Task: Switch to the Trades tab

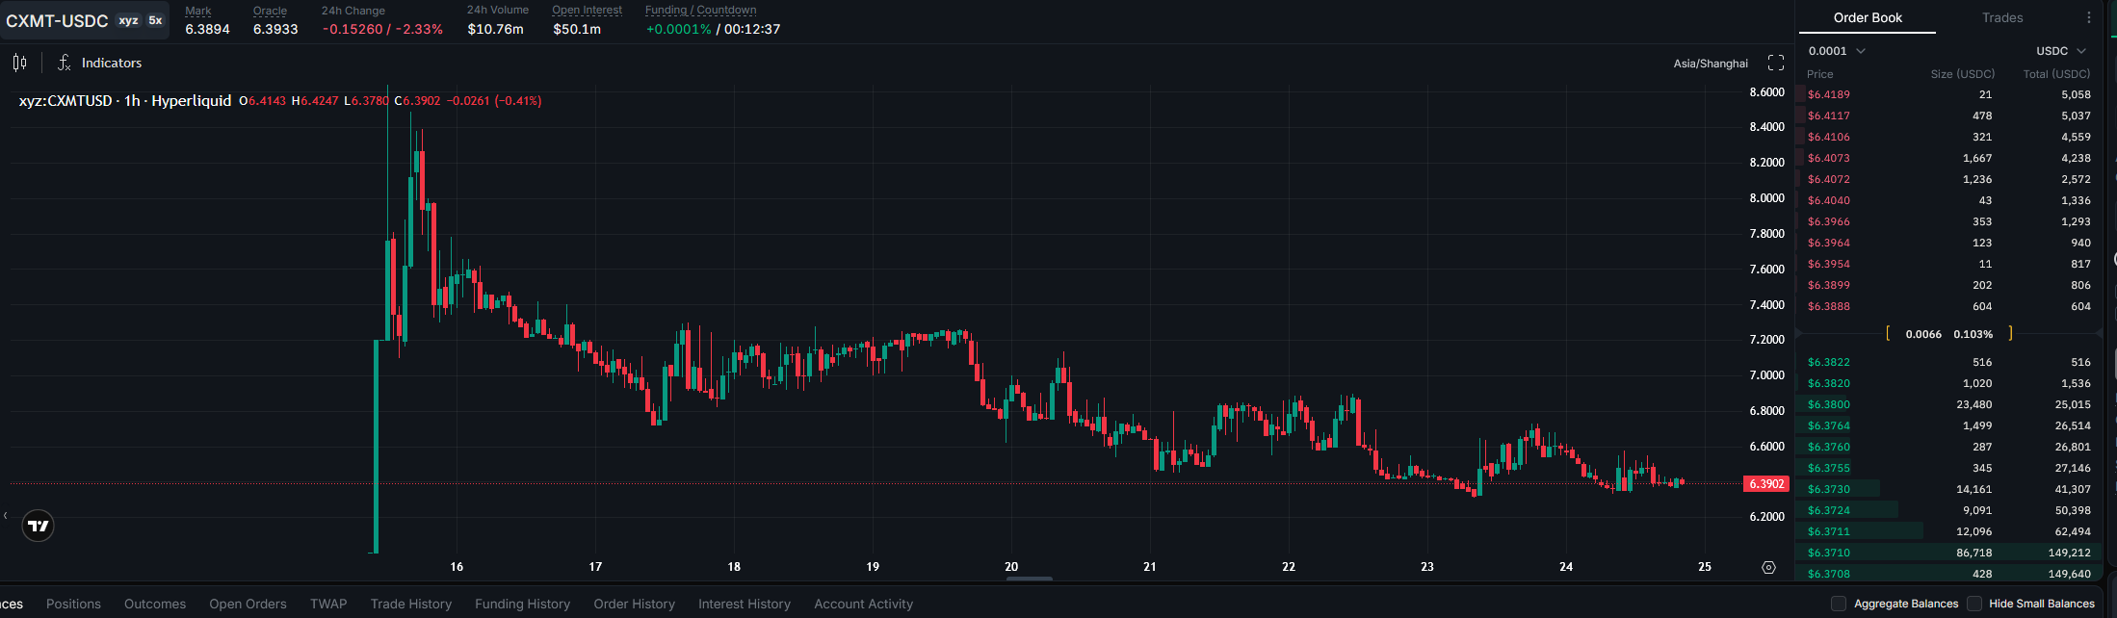Action: [2002, 17]
